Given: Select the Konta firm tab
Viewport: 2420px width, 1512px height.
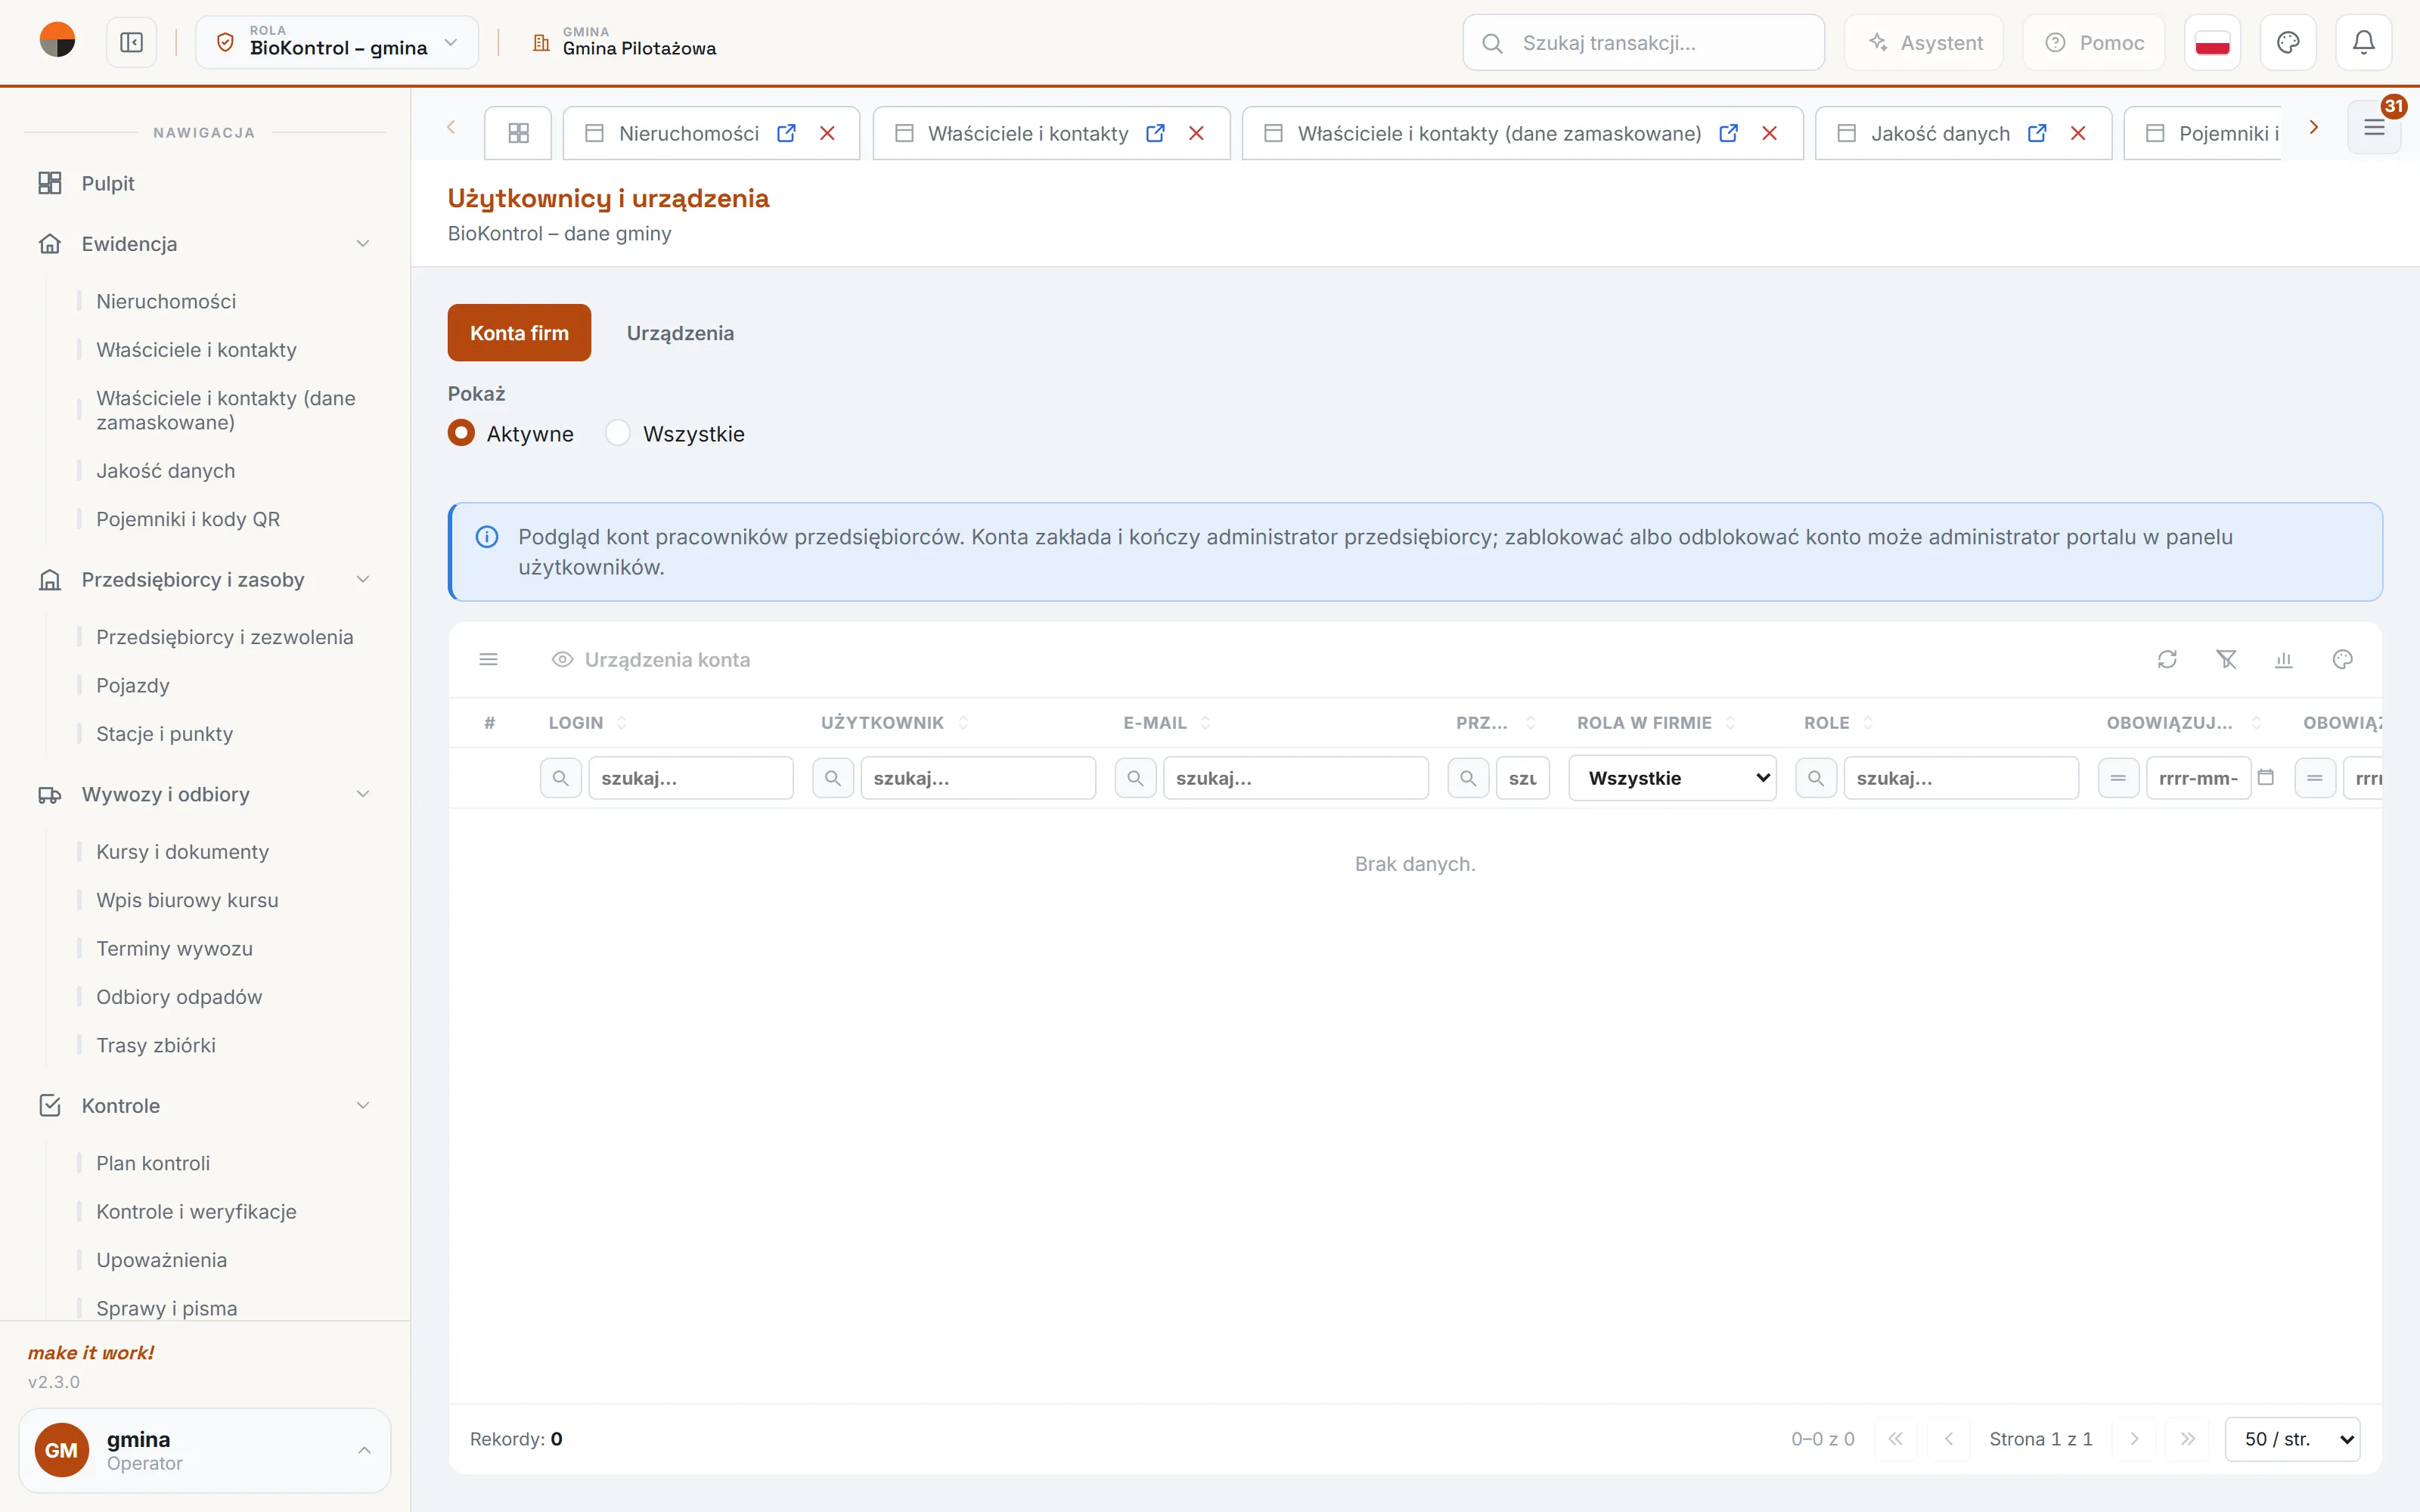Looking at the screenshot, I should (x=519, y=333).
